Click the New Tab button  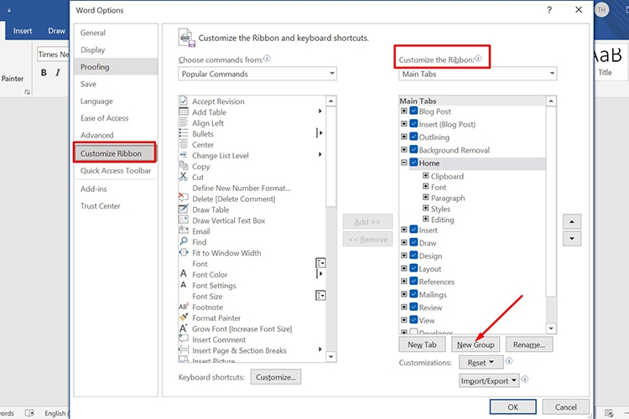click(x=422, y=344)
